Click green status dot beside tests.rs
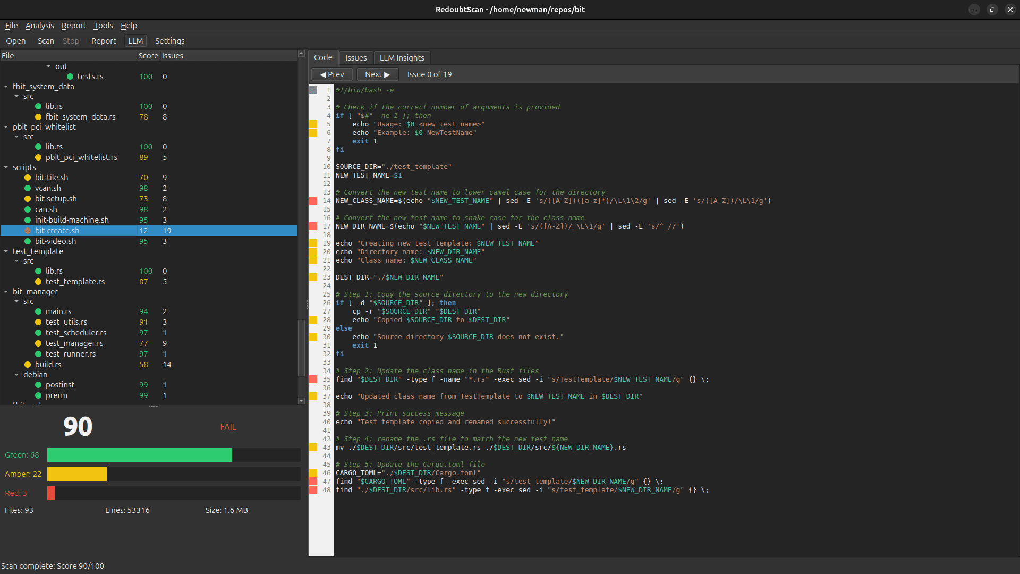Screen dimensions: 1020x574 (x=70, y=77)
